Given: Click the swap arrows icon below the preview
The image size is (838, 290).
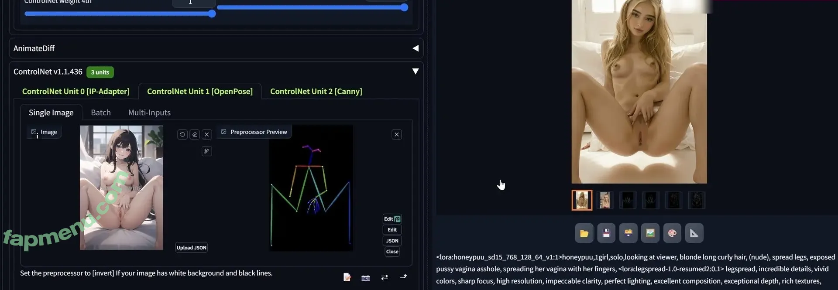Looking at the screenshot, I should pos(385,277).
